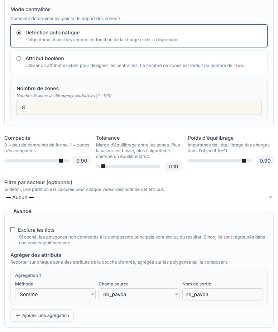Click the Nom de sortie text field
The width and height of the screenshot is (278, 332).
click(222, 294)
